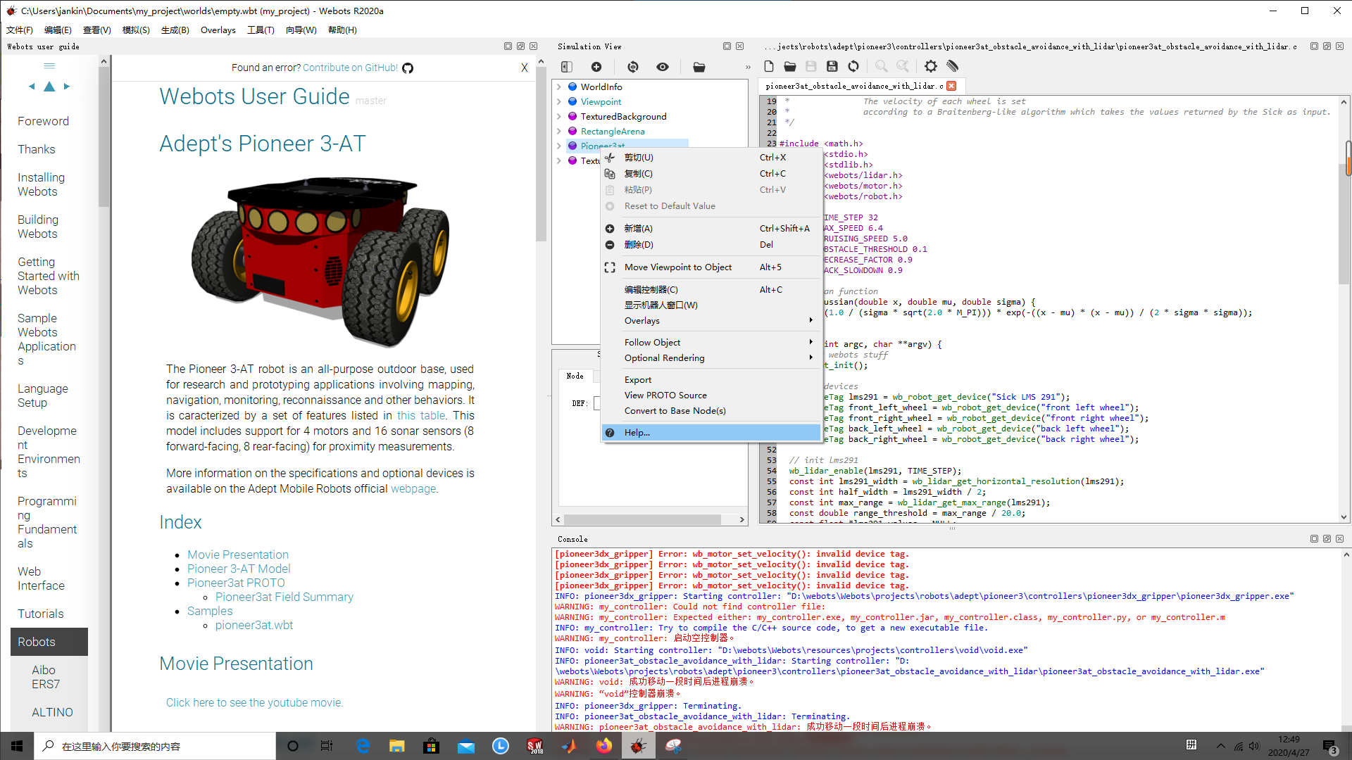The image size is (1352, 760).
Task: Open the Adept Mobile Robots webpage link
Action: tap(413, 488)
